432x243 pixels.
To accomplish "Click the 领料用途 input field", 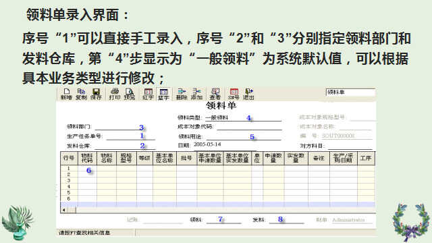I will tap(244, 136).
